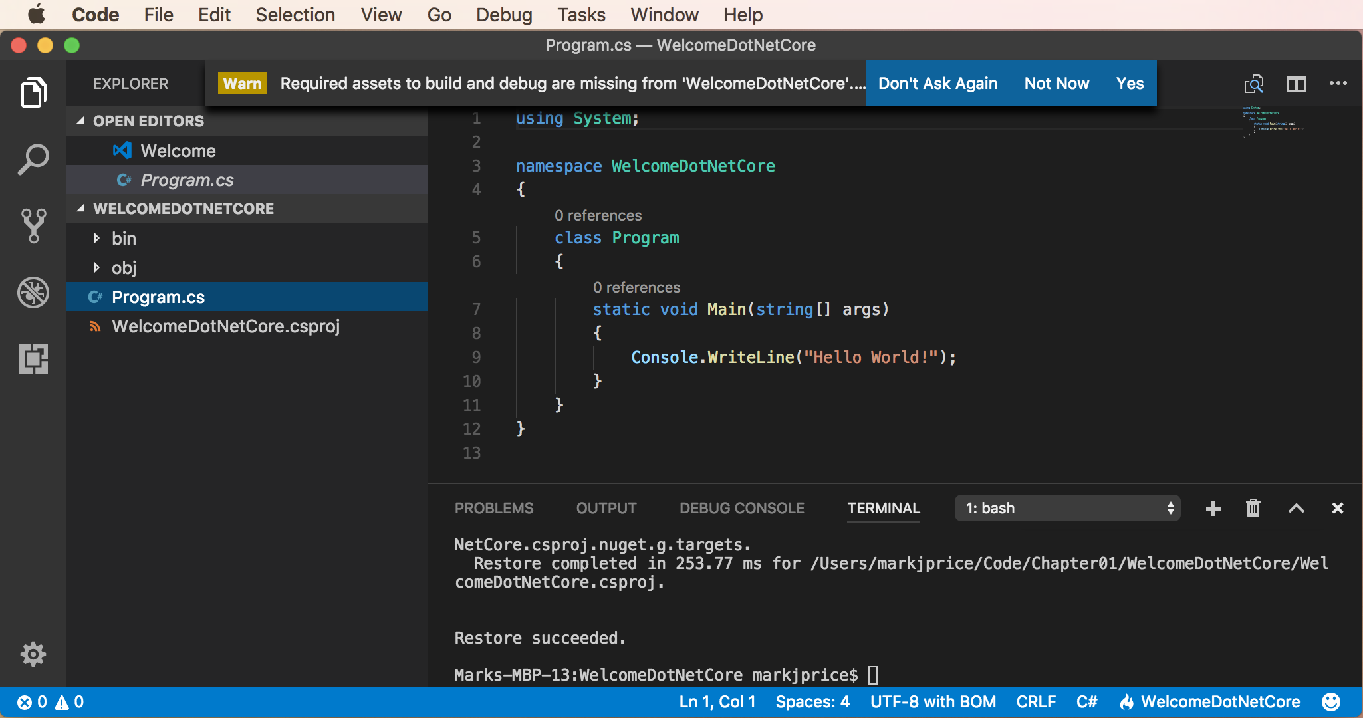Close the terminal panel

tap(1338, 509)
